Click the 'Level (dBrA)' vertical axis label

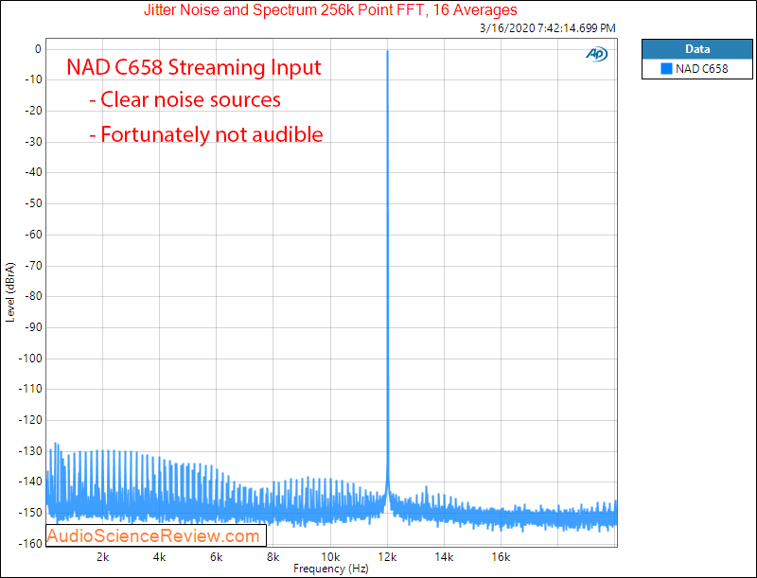(x=10, y=292)
